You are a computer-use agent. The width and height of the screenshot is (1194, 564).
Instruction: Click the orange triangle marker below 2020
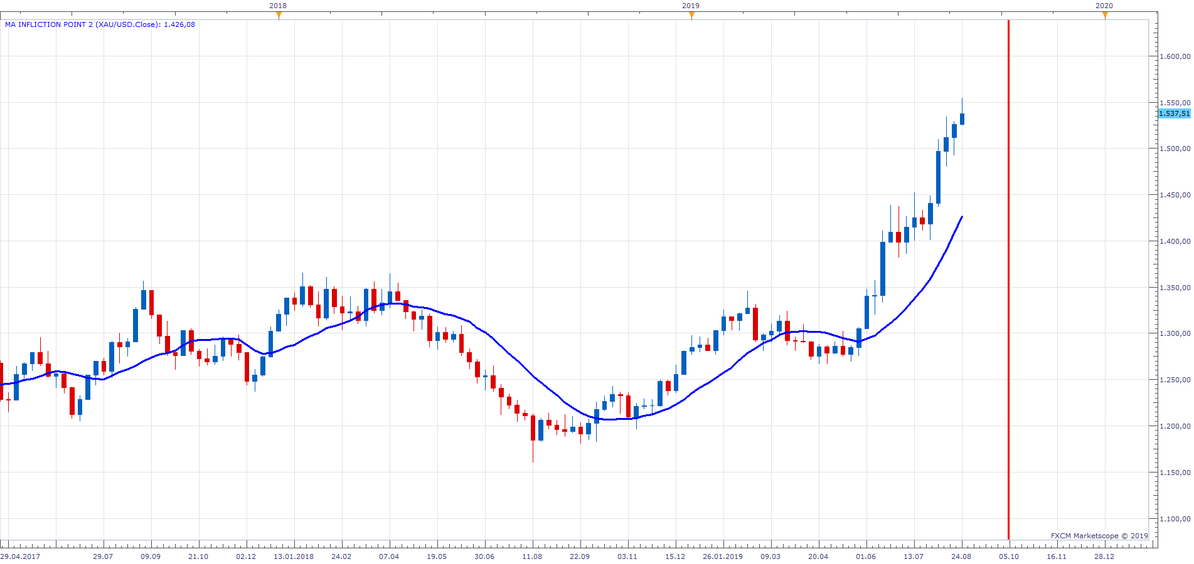(x=1105, y=15)
